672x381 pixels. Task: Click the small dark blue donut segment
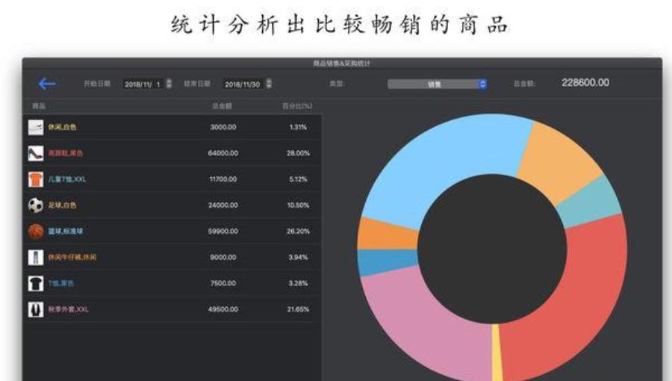(x=386, y=261)
